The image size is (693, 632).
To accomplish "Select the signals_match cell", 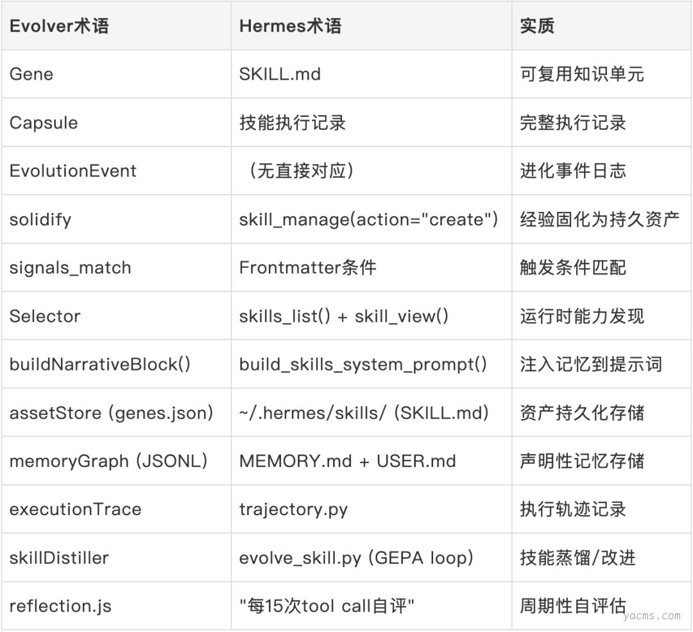I will pos(70,268).
